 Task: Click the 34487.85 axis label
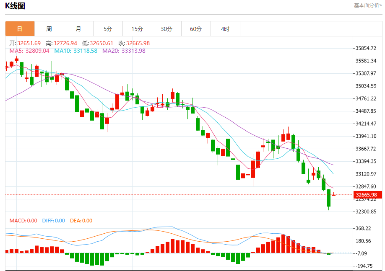pos(366,111)
